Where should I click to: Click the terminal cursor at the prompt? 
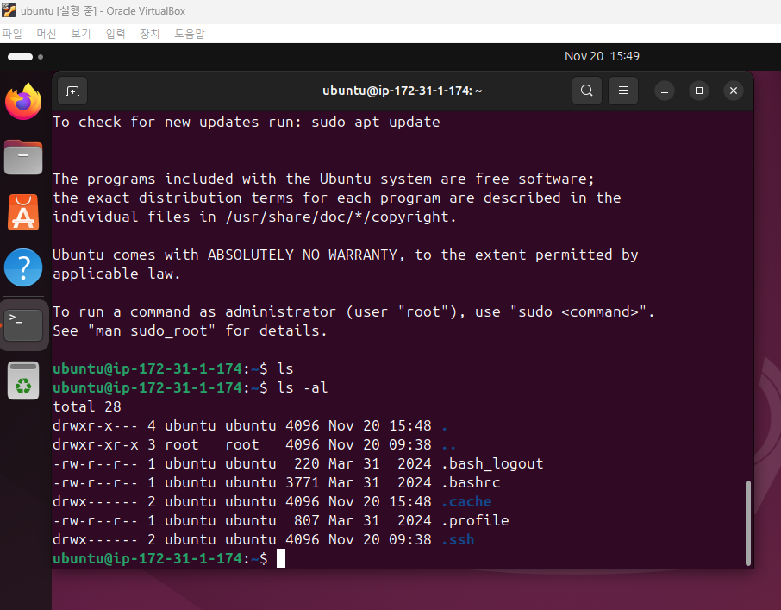coord(281,558)
